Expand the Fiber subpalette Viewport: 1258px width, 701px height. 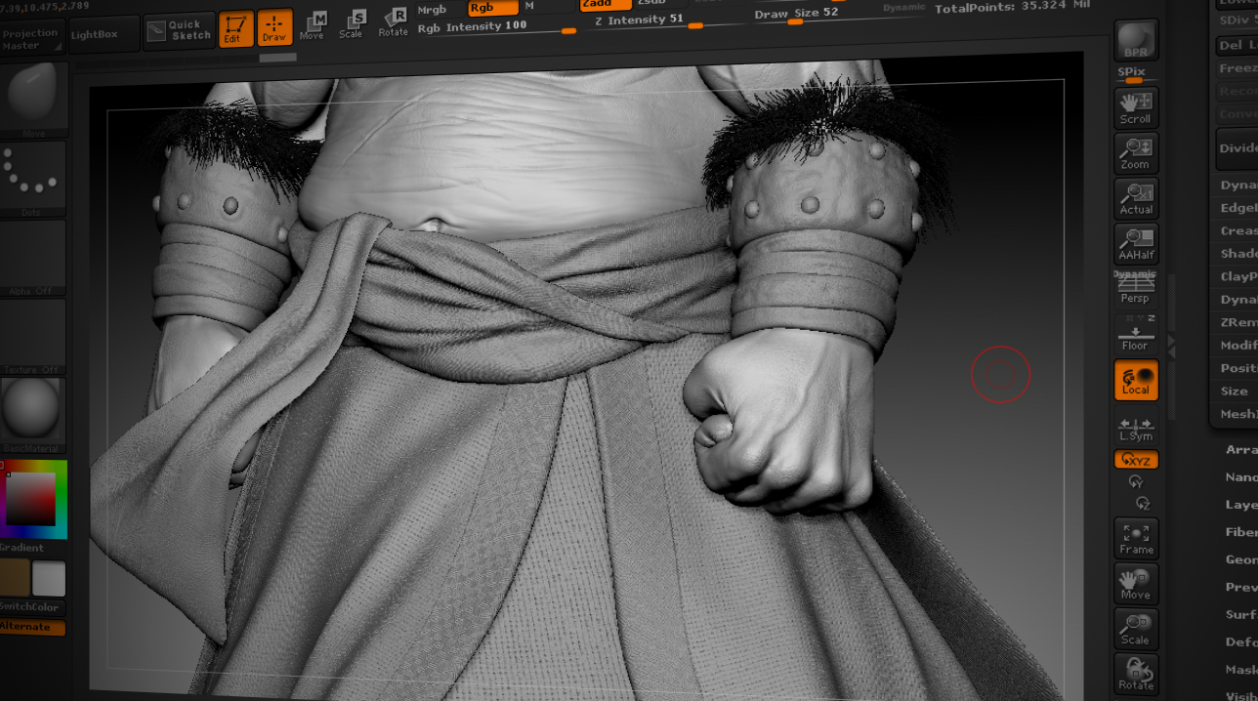pos(1241,532)
